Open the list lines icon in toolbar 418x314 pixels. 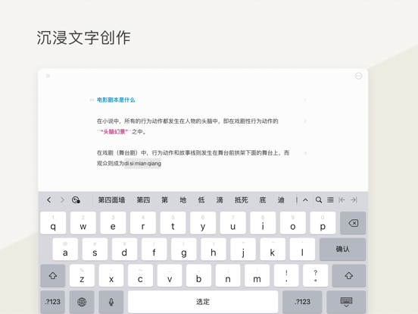click(x=330, y=199)
